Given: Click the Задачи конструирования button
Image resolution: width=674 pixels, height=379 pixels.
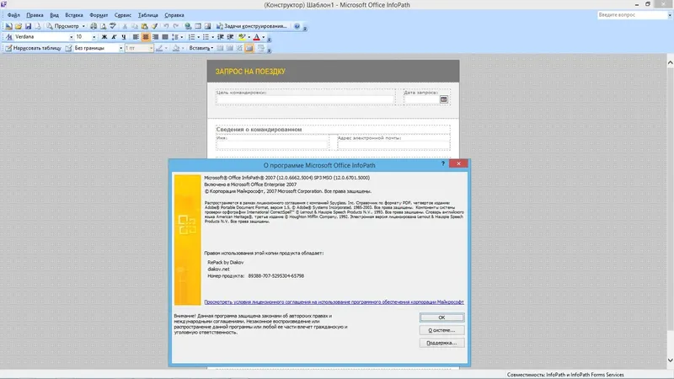Looking at the screenshot, I should [251, 26].
